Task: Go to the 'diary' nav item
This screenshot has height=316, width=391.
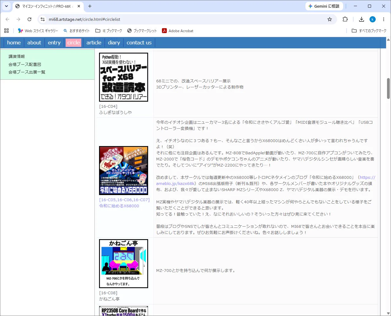Action: [x=114, y=43]
